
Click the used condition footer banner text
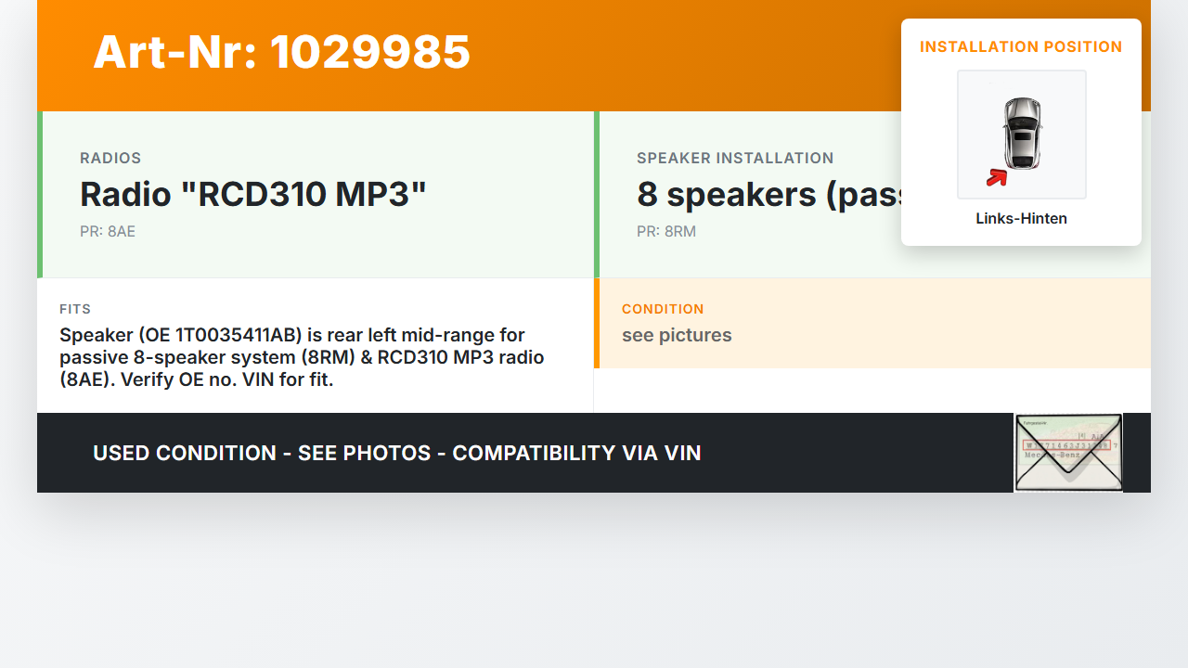pyautogui.click(x=397, y=453)
